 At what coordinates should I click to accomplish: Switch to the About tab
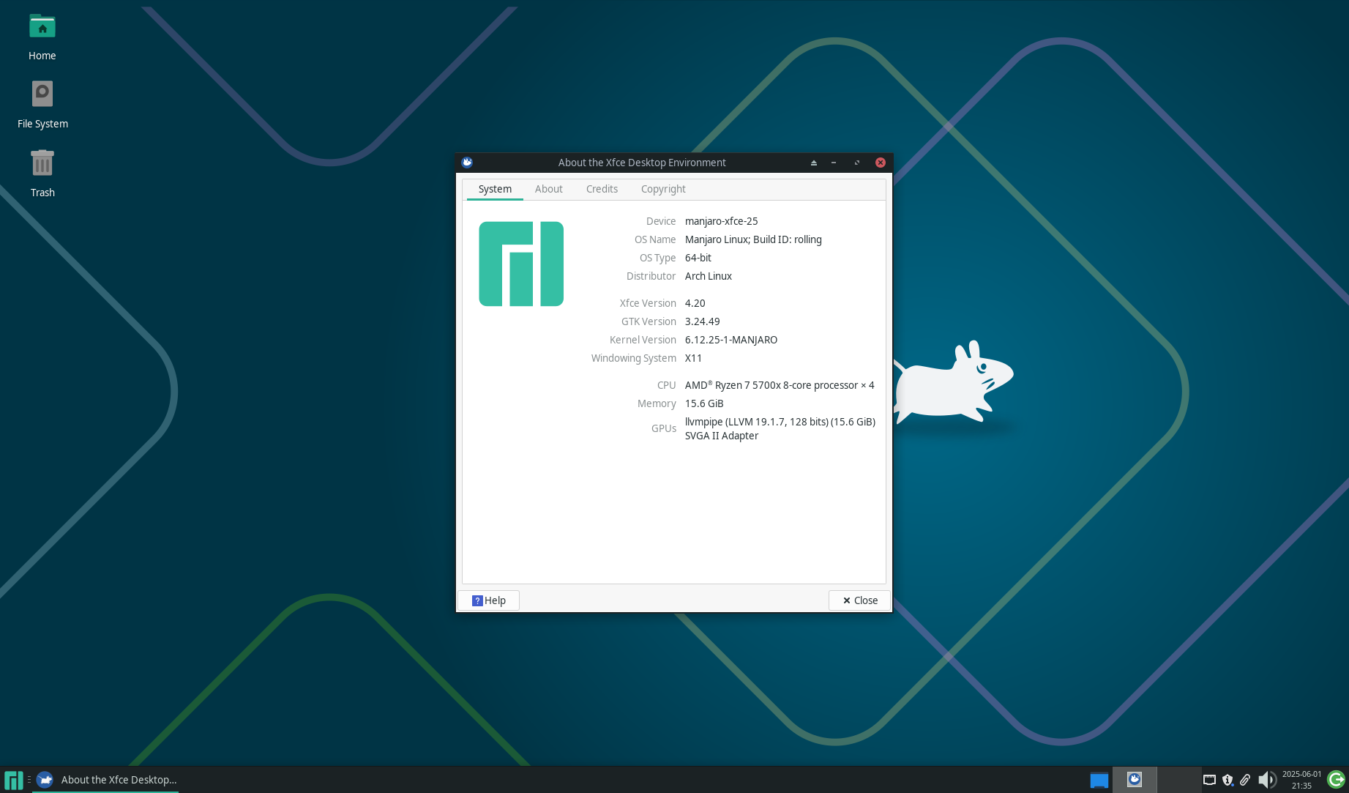click(548, 189)
